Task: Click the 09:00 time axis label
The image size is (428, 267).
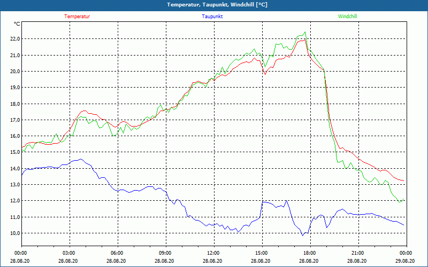Action: tap(165, 253)
